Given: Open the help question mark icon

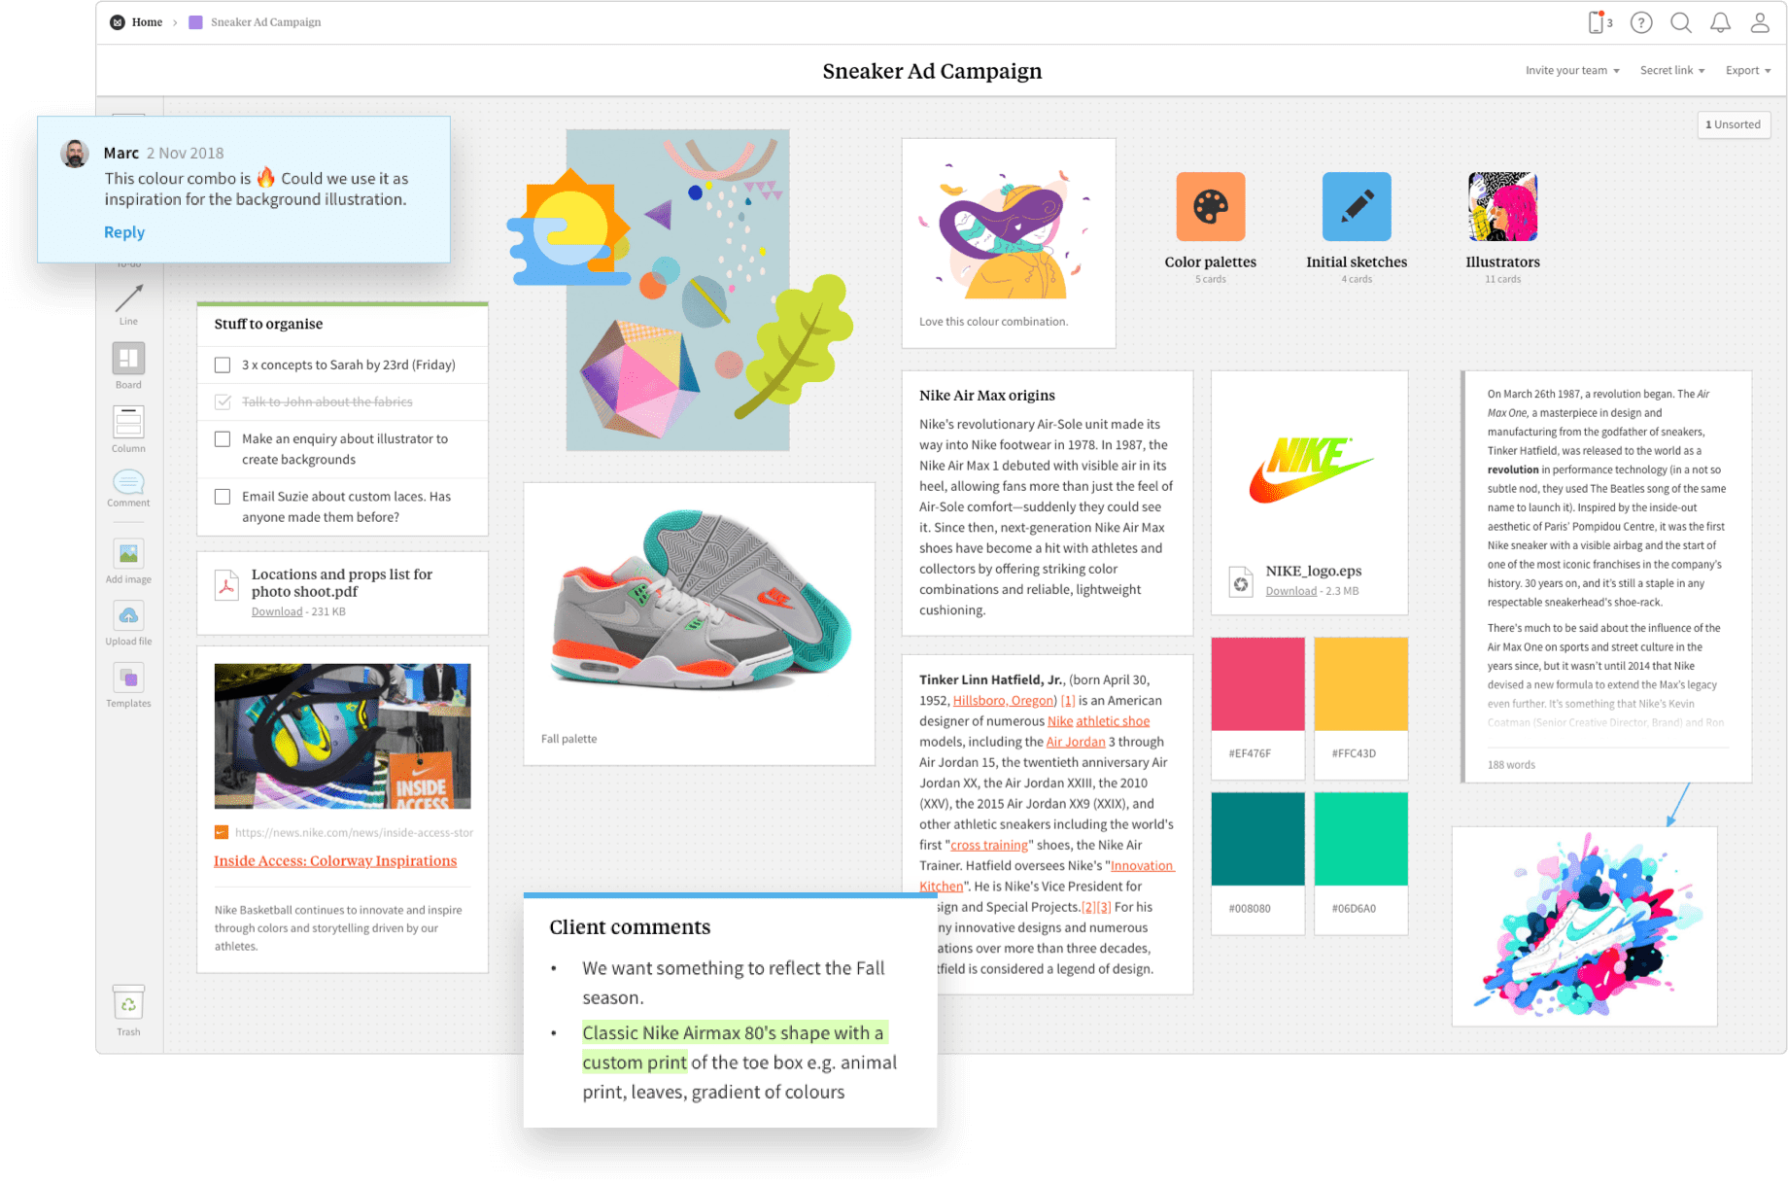Looking at the screenshot, I should 1641,22.
